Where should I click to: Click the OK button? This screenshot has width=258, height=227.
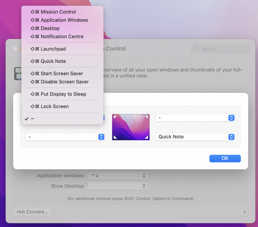pos(225,158)
